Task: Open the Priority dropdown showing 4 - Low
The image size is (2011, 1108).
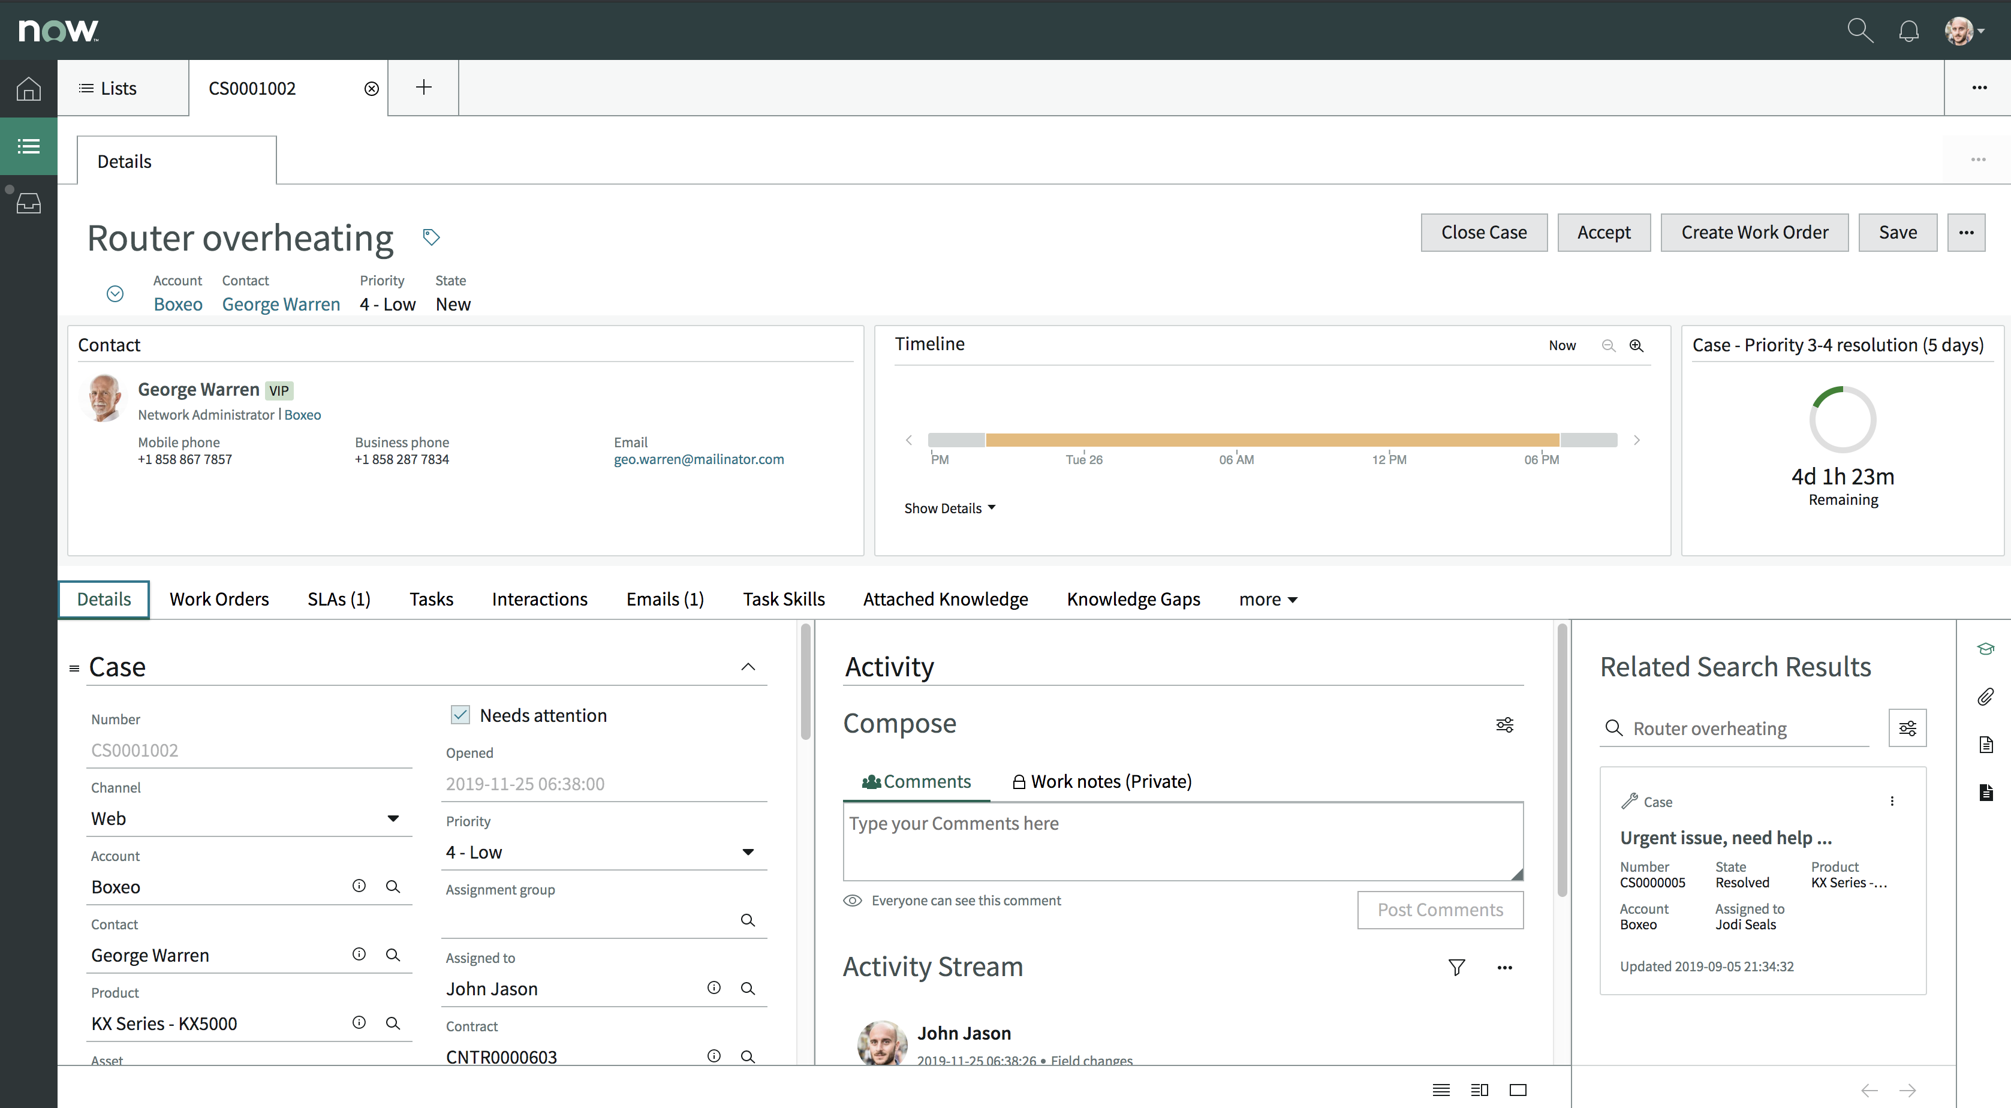Action: [604, 852]
